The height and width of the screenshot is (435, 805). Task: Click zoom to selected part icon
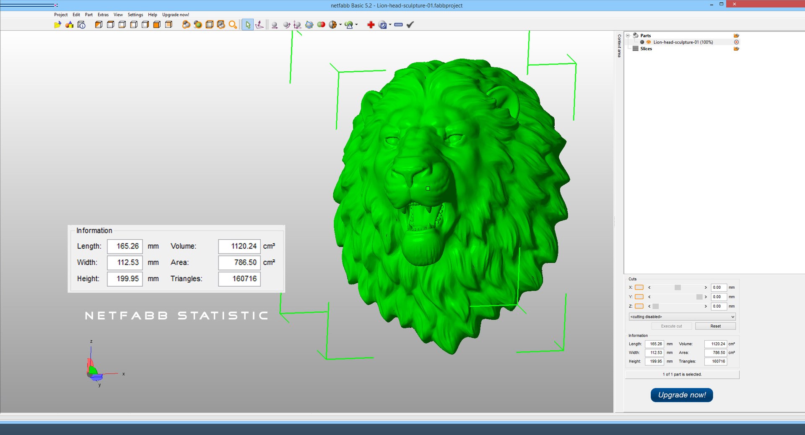(197, 25)
